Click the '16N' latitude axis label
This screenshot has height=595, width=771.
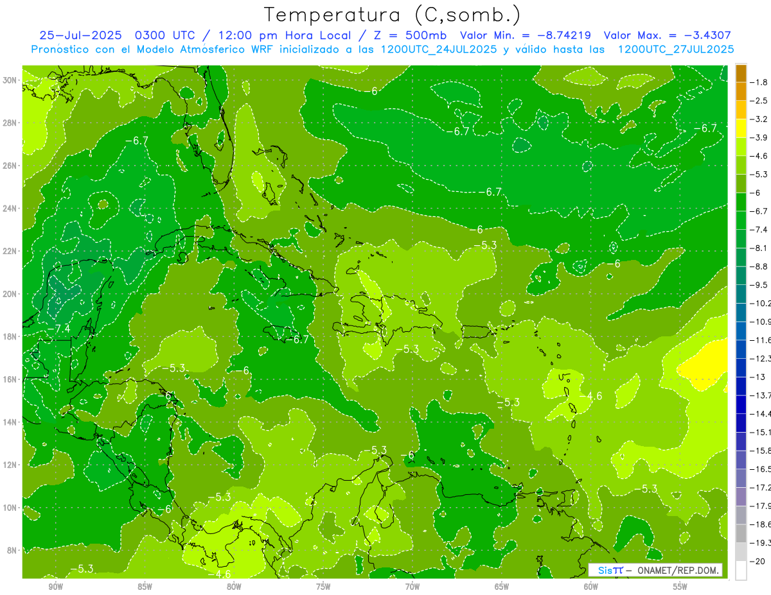[10, 379]
